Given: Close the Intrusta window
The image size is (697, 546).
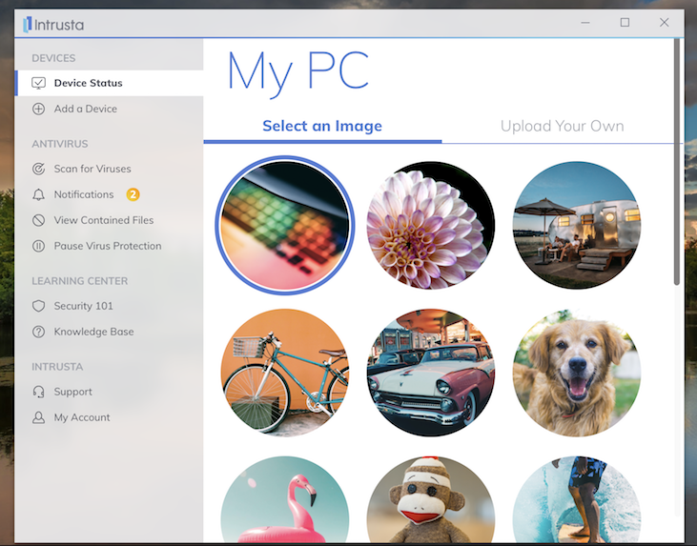Looking at the screenshot, I should click(665, 23).
